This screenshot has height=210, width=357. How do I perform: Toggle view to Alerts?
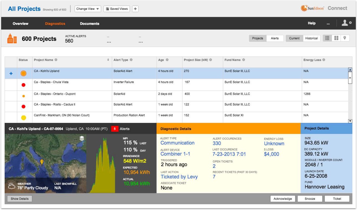275,38
